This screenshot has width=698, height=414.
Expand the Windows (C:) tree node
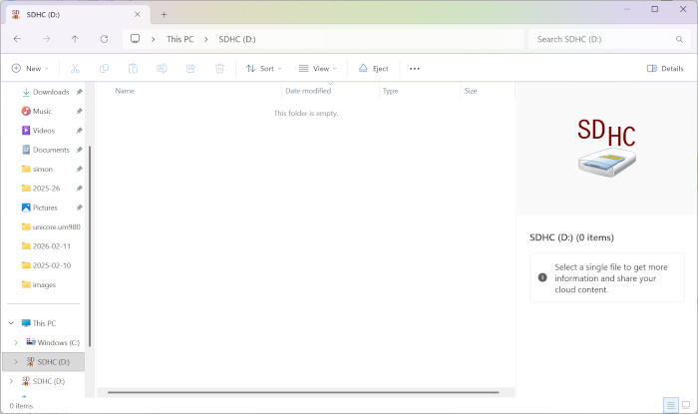click(16, 342)
